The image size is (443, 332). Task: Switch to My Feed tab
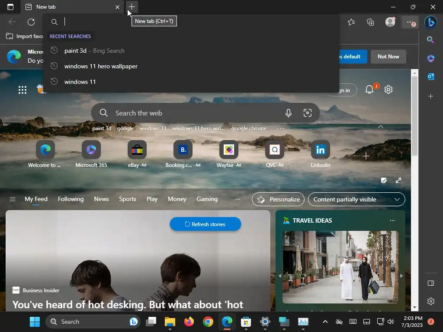[x=36, y=199]
